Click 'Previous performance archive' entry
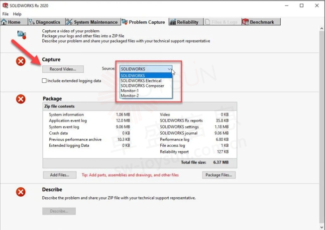The height and width of the screenshot is (230, 325). click(x=75, y=140)
